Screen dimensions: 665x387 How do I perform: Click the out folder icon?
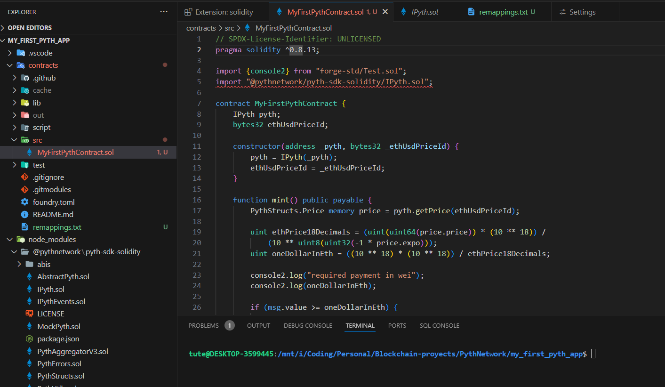pyautogui.click(x=25, y=115)
